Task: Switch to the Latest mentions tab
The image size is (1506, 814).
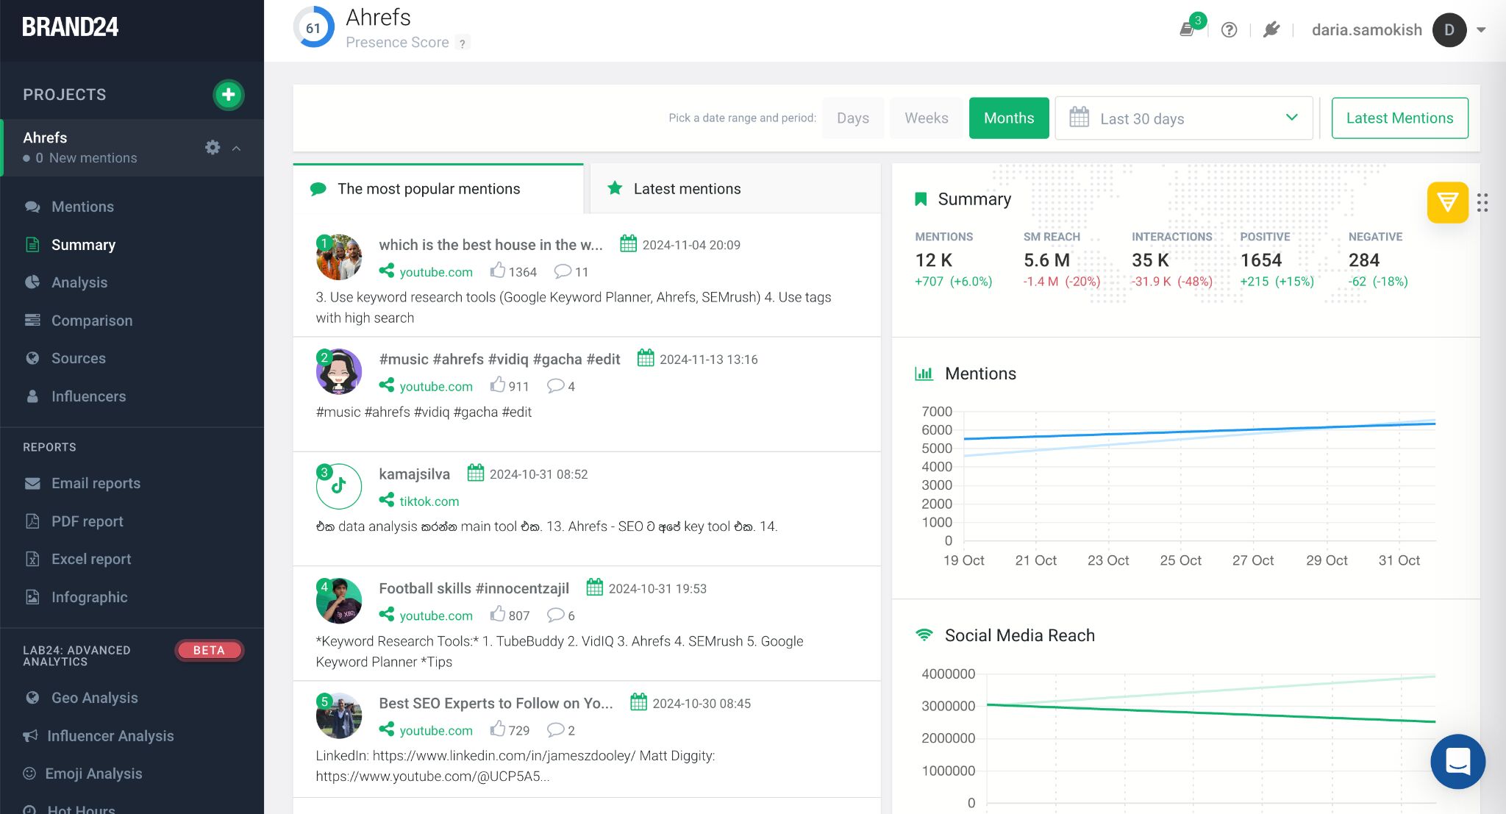Action: [686, 189]
